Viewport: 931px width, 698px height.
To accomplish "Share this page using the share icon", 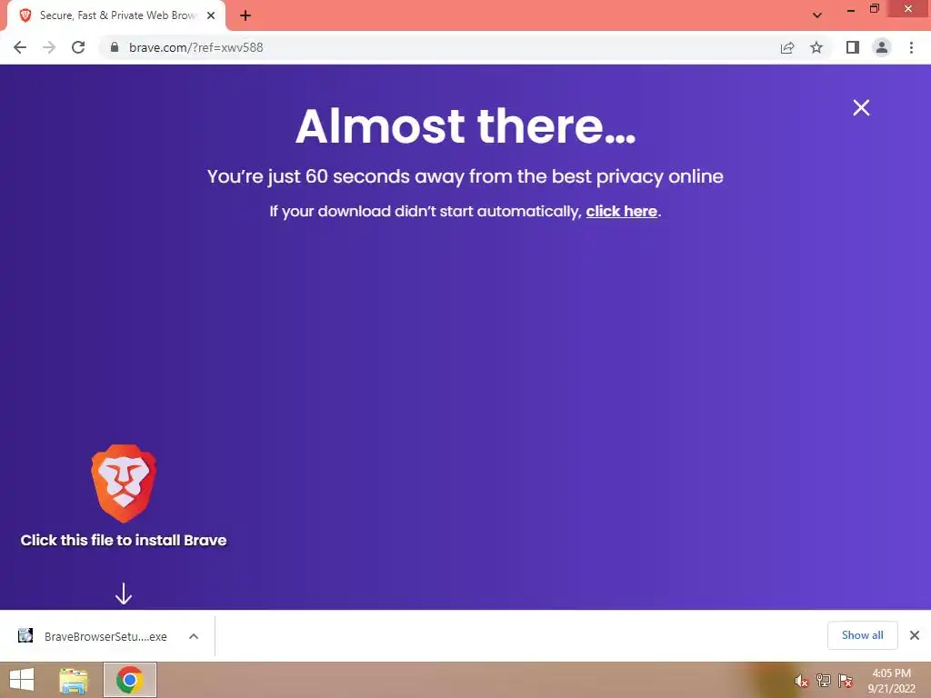I will 787,47.
